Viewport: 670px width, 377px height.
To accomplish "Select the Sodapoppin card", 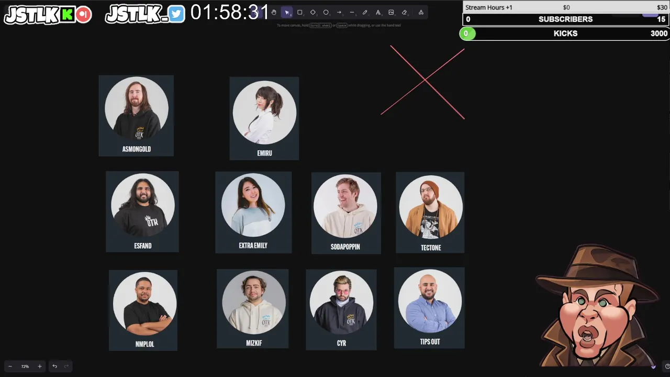I will point(346,213).
